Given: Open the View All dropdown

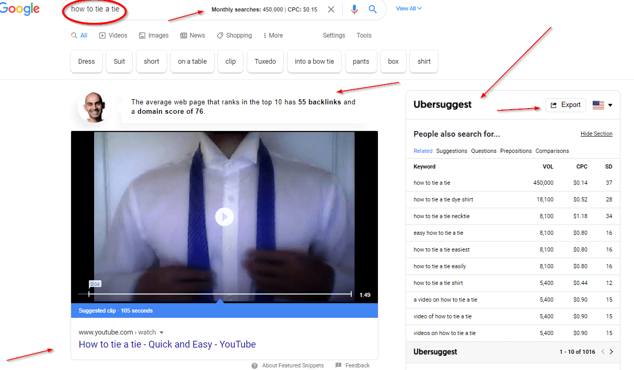Looking at the screenshot, I should click(409, 8).
